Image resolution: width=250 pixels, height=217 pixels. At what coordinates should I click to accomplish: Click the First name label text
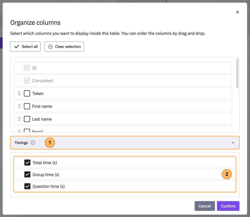[x=42, y=106]
